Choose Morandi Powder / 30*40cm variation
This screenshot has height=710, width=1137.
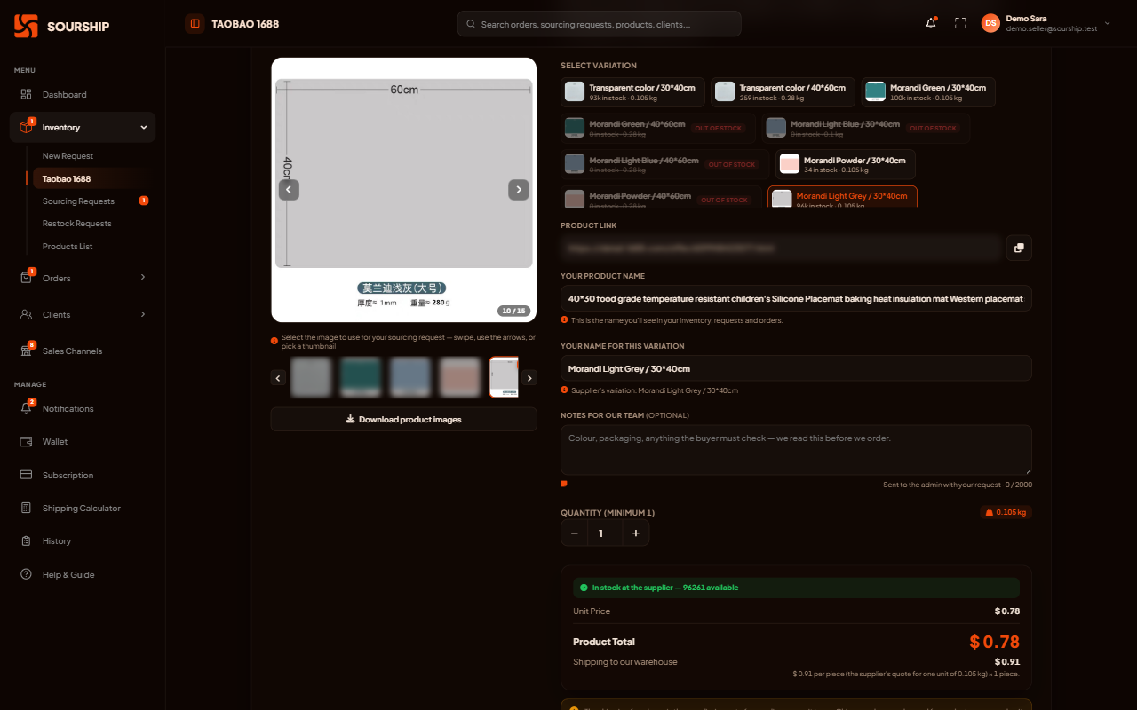846,164
